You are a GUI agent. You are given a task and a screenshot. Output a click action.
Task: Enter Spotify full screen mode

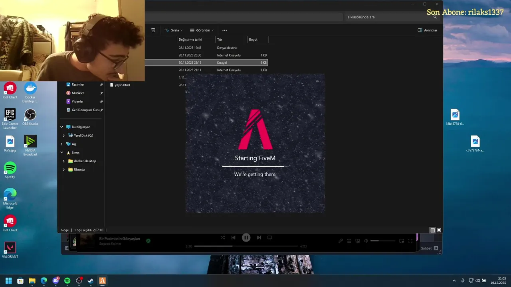pyautogui.click(x=410, y=241)
